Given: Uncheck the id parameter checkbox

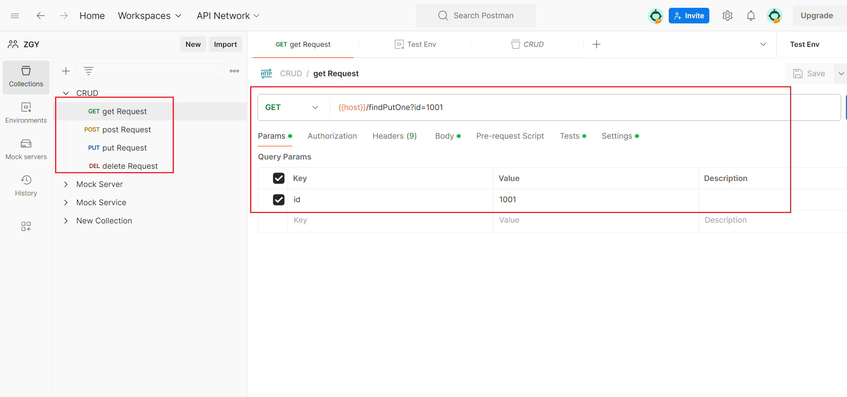Looking at the screenshot, I should [x=279, y=200].
